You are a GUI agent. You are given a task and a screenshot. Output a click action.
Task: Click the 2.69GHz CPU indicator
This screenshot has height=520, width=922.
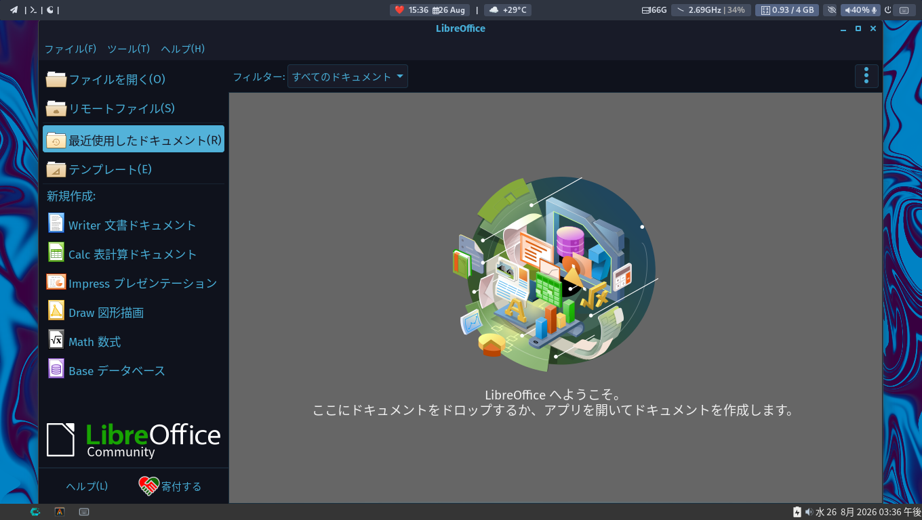tap(711, 10)
